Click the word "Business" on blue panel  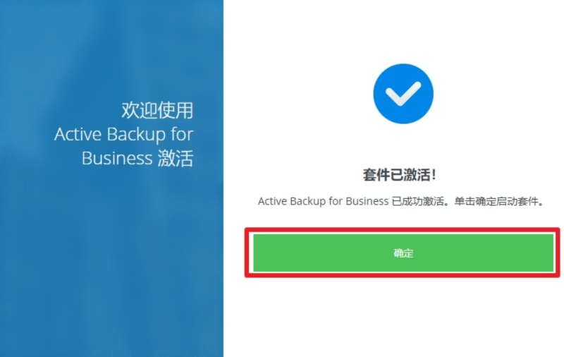pyautogui.click(x=117, y=158)
